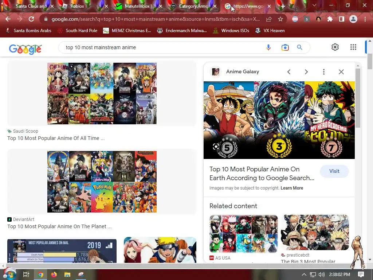Open the AS USA related image
The image size is (373, 280).
pos(244,234)
